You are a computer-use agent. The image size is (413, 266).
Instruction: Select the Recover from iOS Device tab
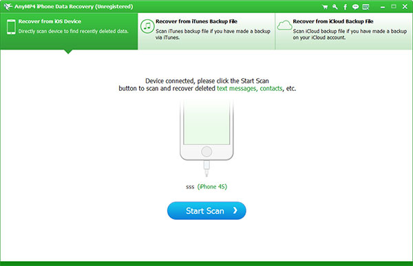pyautogui.click(x=69, y=31)
